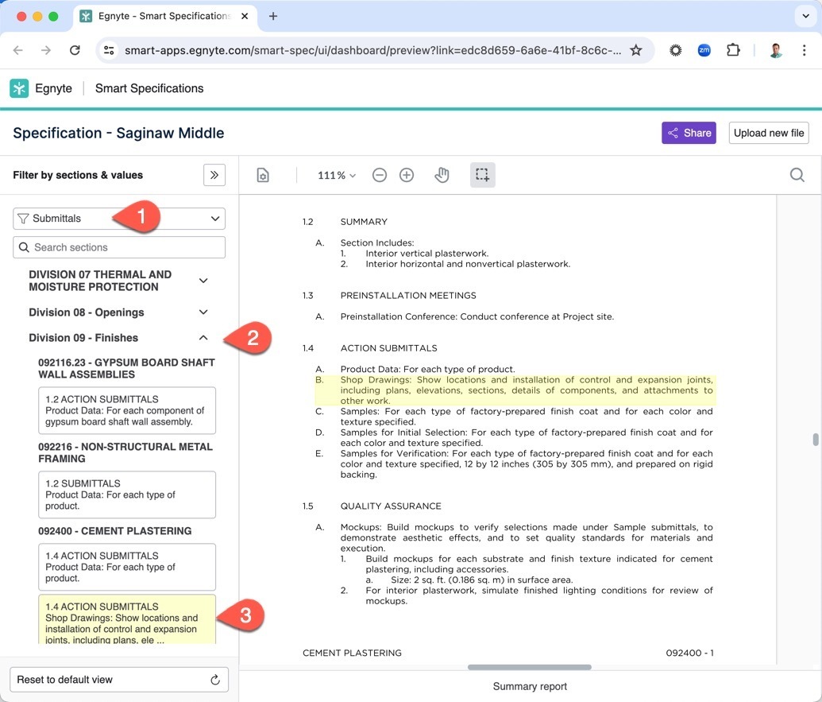Viewport: 822px width, 702px height.
Task: Click Upload new file button
Action: (x=768, y=133)
